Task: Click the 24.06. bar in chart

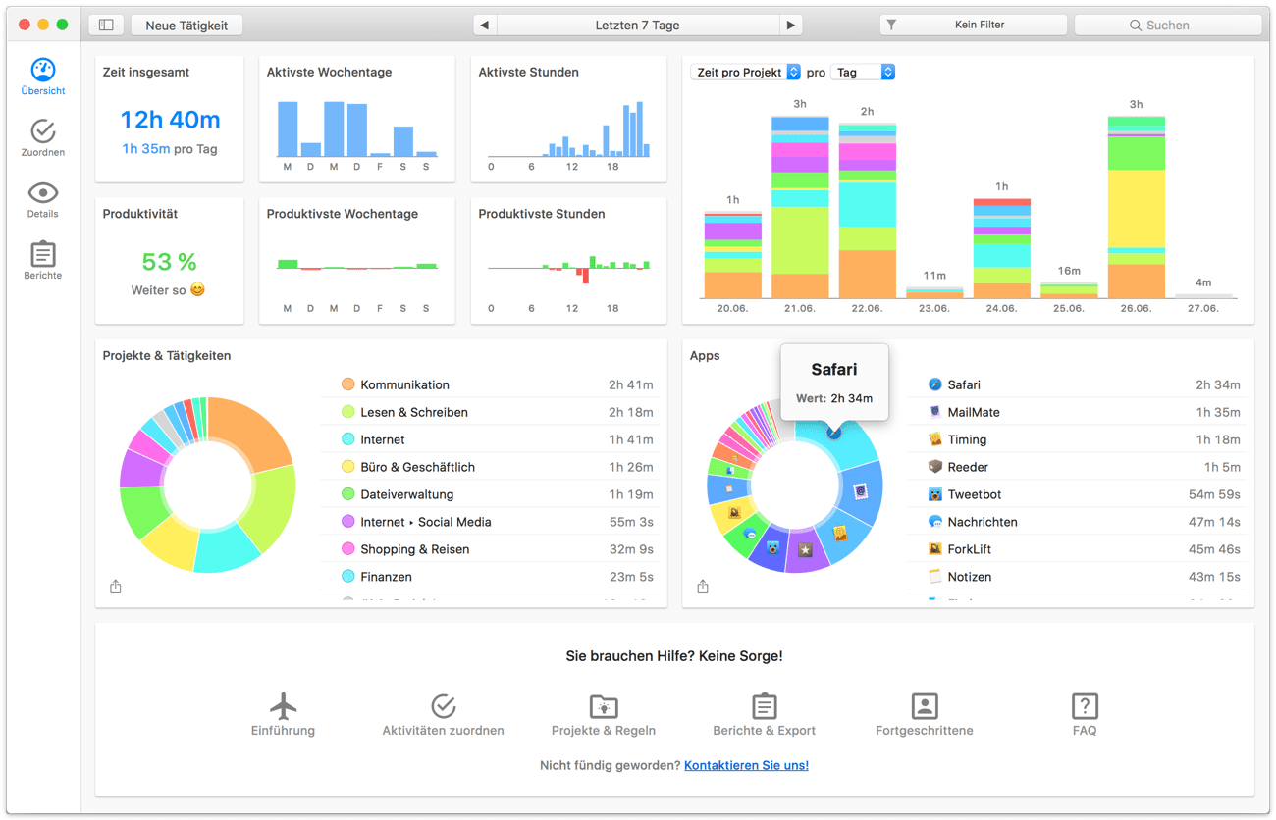Action: click(x=1002, y=248)
